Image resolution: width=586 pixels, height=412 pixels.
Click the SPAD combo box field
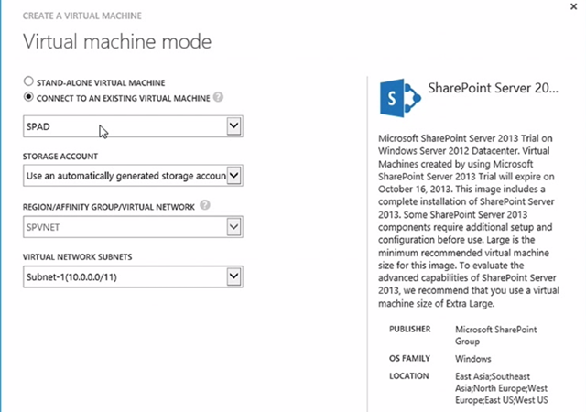(133, 126)
